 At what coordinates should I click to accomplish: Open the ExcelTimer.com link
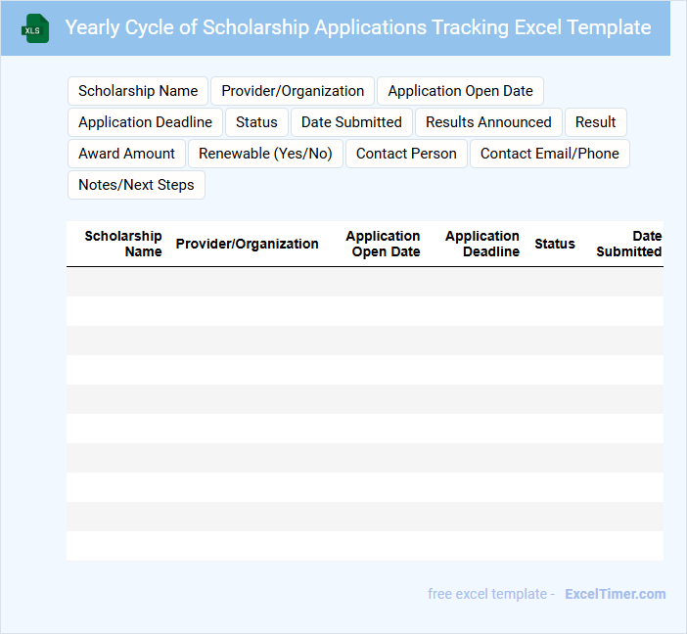[615, 594]
